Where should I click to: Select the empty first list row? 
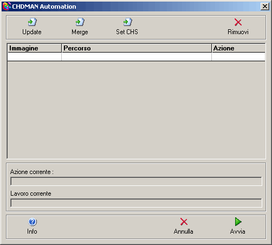coord(137,57)
